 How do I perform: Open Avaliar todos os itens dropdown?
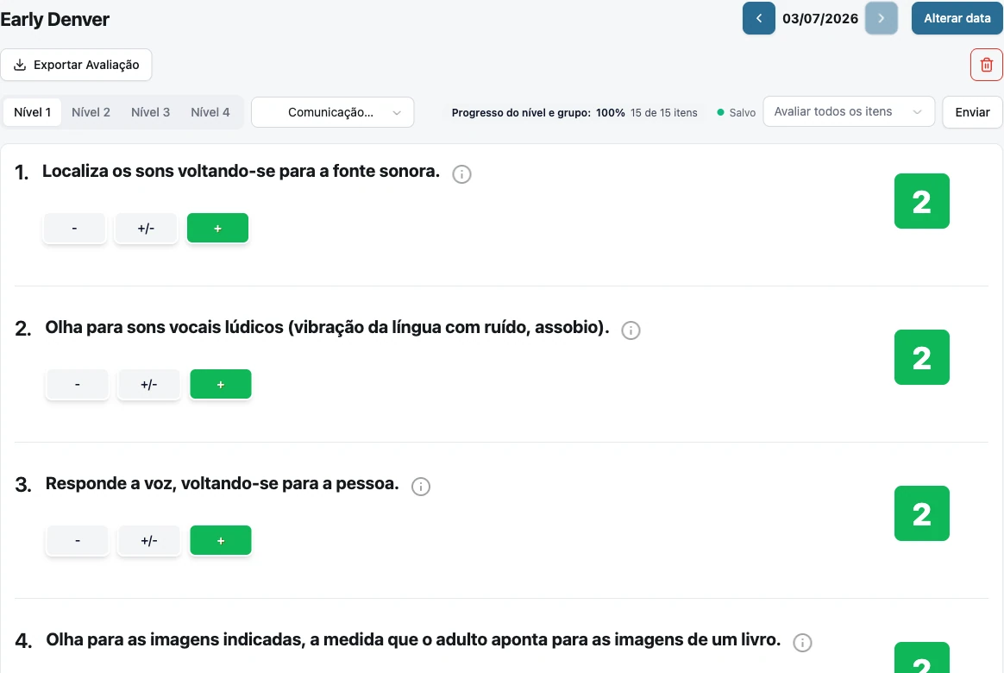coord(849,111)
